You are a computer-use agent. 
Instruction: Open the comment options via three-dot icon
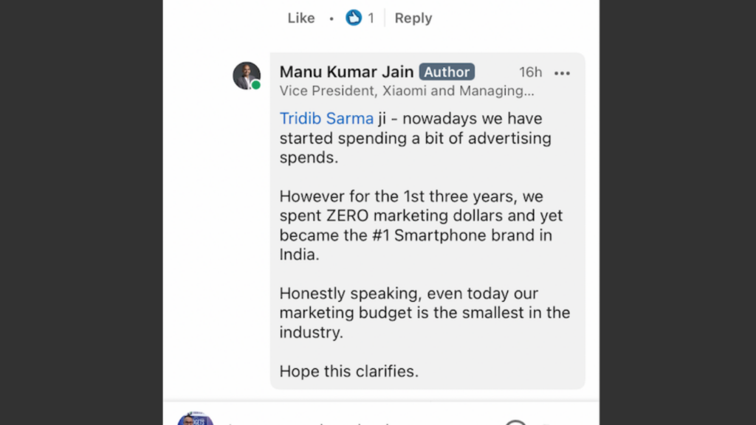pos(563,72)
